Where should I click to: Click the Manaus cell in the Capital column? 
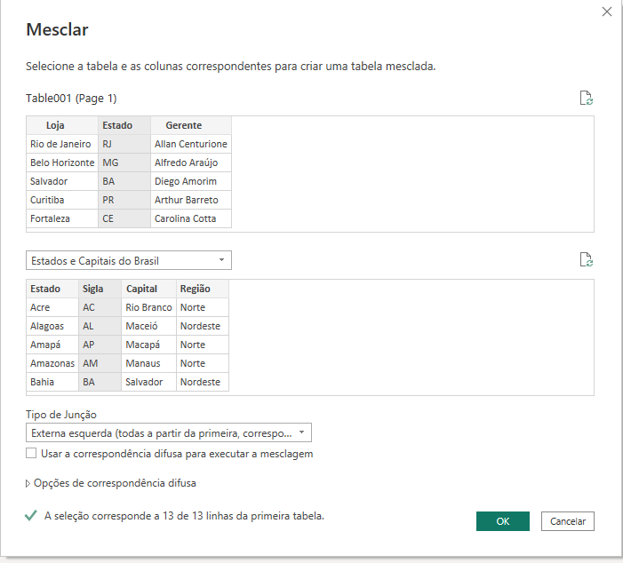142,363
